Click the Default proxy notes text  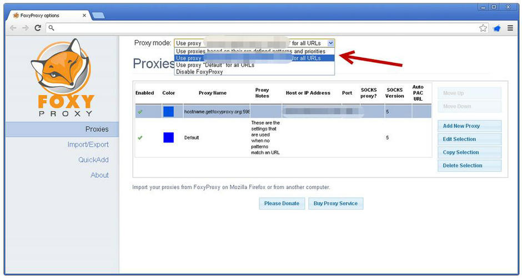click(x=265, y=137)
